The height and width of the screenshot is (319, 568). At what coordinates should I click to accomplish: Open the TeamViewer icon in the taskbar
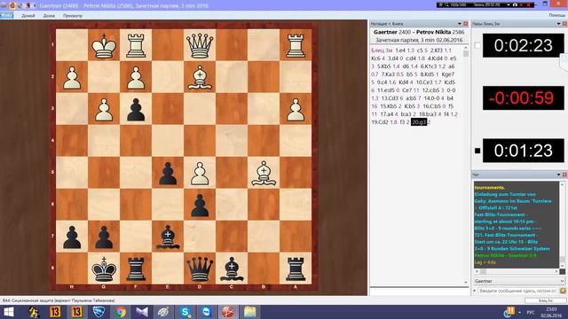pyautogui.click(x=207, y=312)
